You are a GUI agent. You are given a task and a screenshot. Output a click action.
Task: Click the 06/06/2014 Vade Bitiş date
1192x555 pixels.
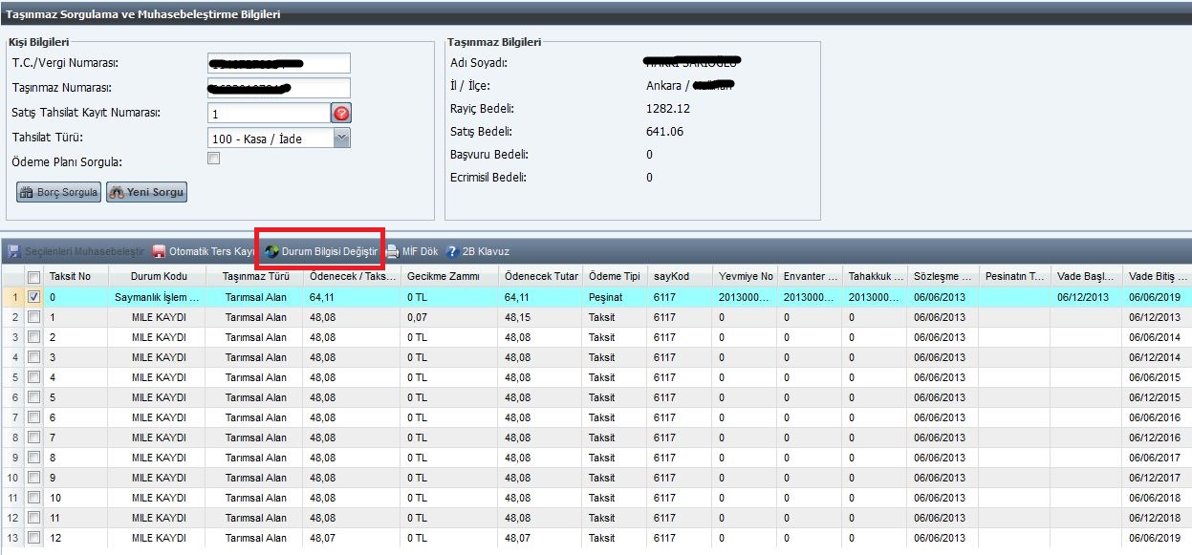coord(1155,337)
